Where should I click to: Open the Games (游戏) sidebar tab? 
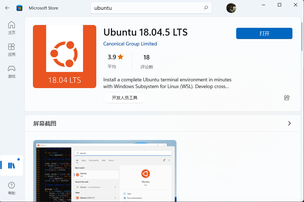12,72
